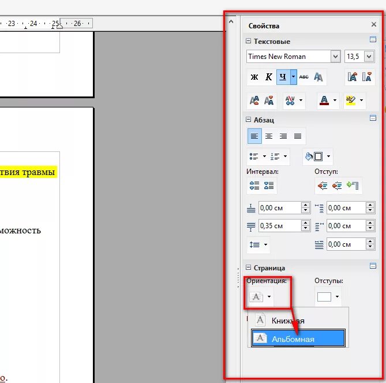The height and width of the screenshot is (383, 386).
Task: Open more options for Текстовые
Action: [373, 39]
